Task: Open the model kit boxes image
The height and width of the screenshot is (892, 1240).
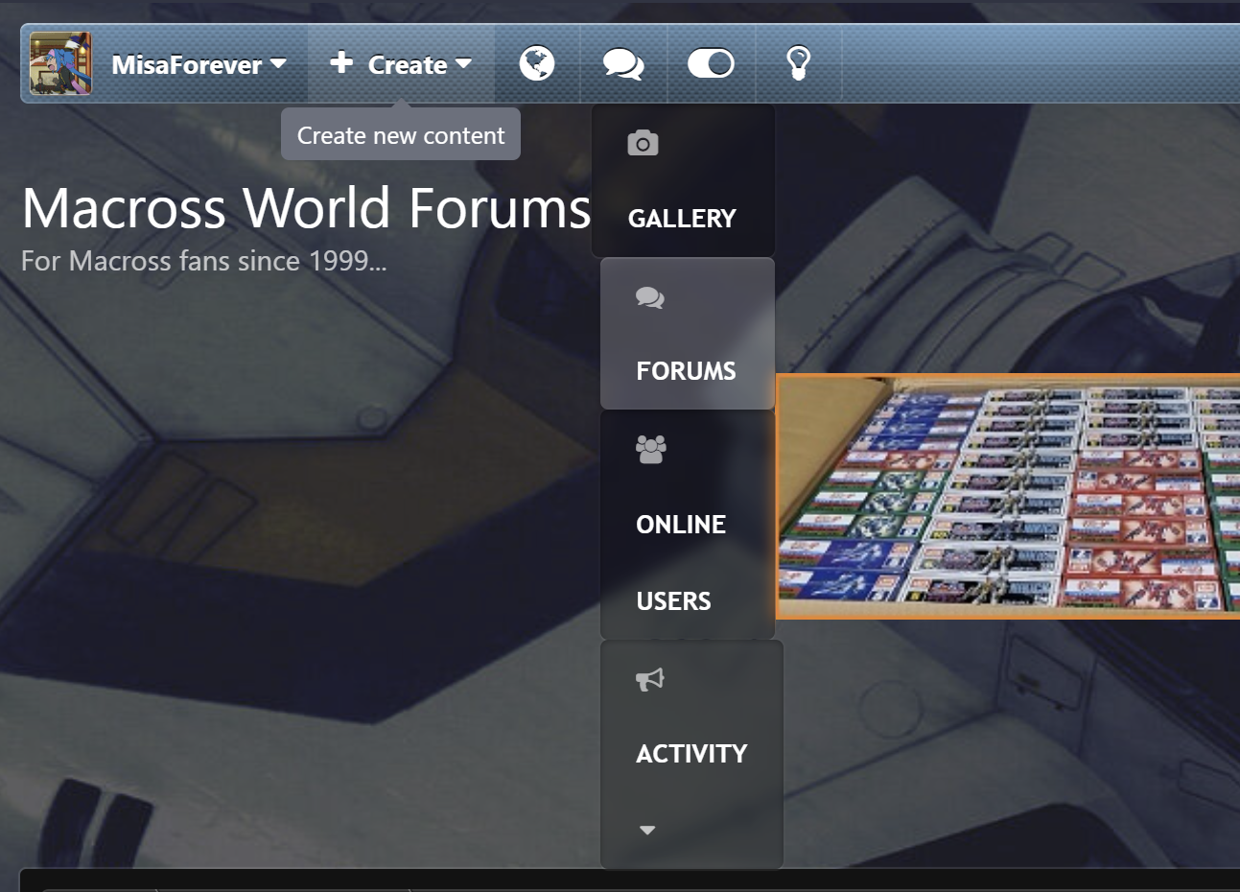Action: (x=1008, y=496)
